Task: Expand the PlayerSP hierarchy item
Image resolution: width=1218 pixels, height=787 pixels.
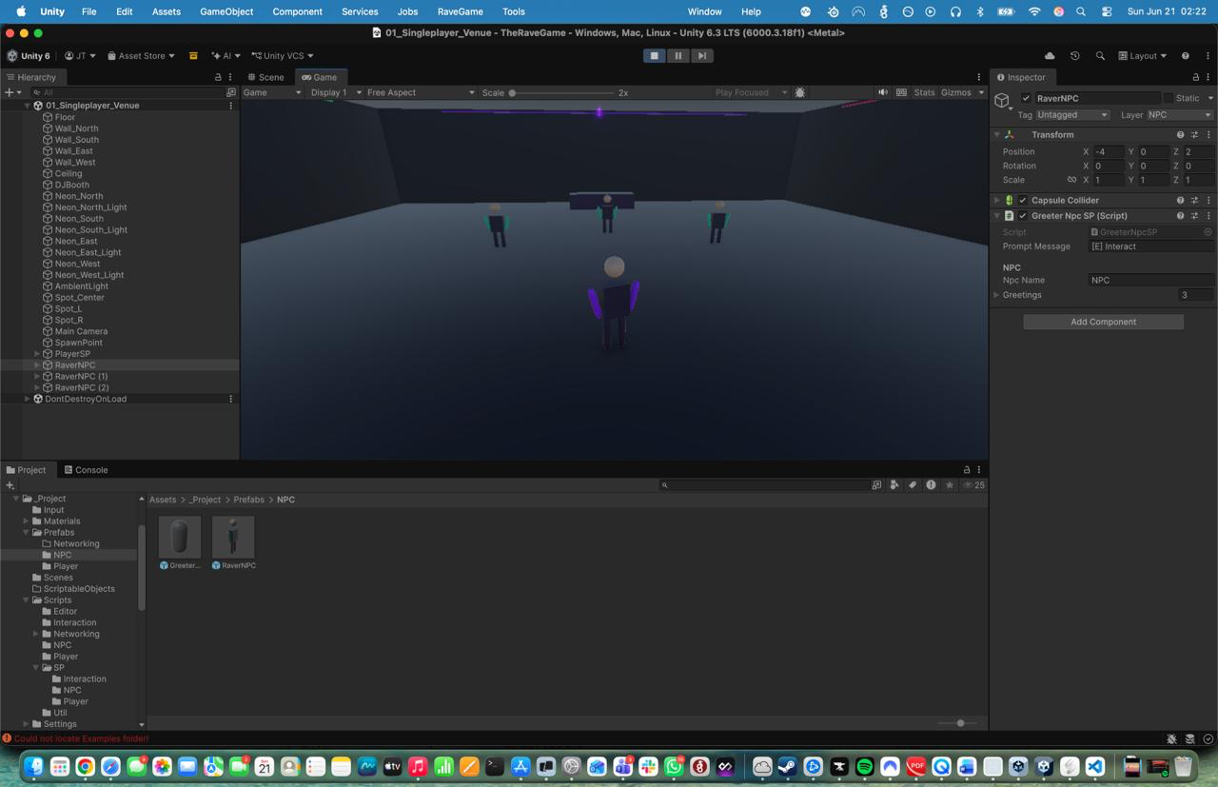Action: click(37, 354)
